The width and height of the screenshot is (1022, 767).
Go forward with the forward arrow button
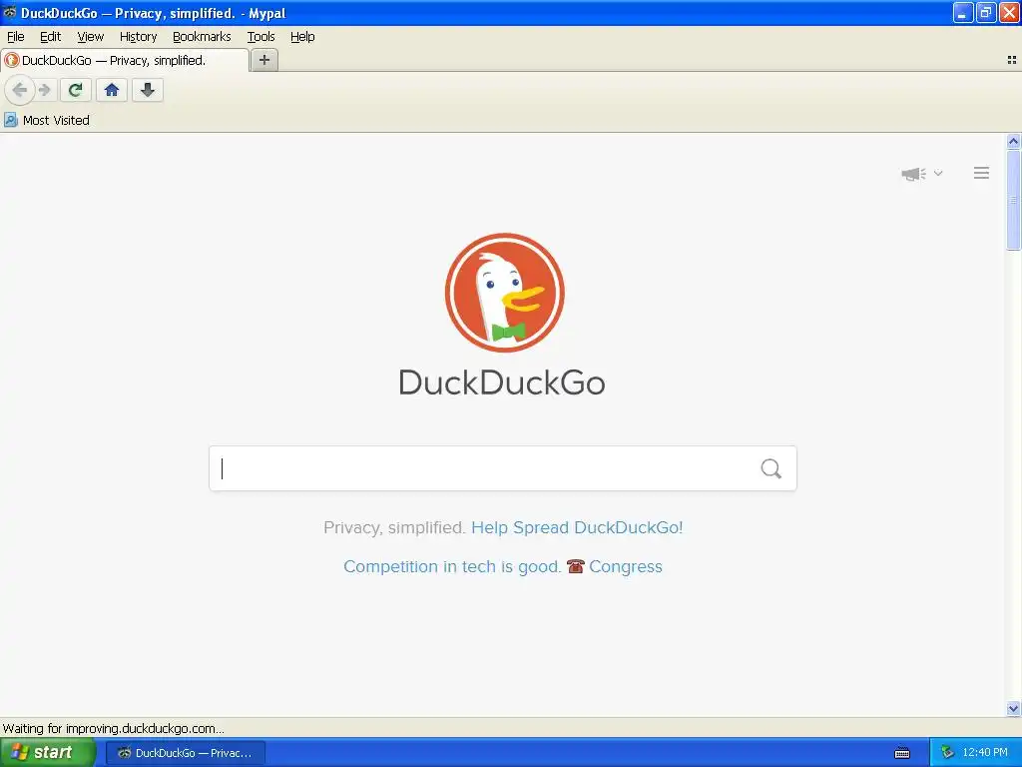tap(44, 90)
